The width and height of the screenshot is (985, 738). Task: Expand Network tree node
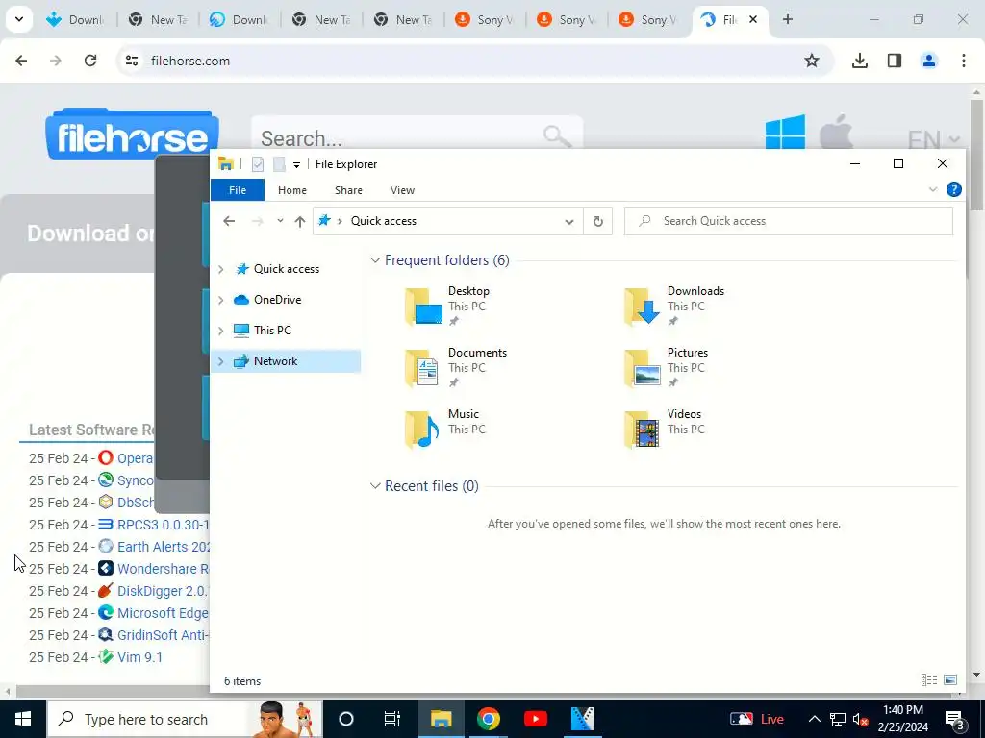point(220,361)
